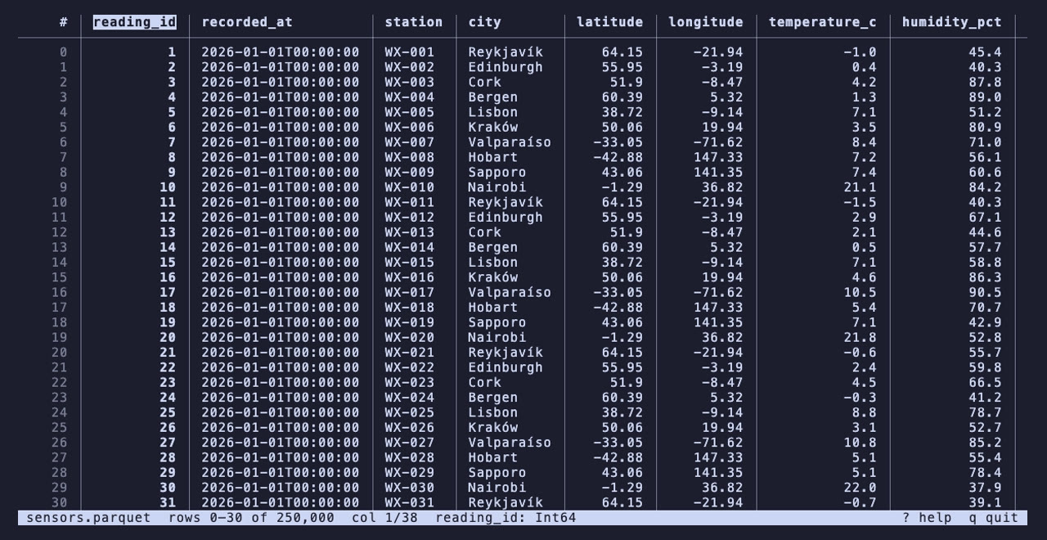Select temperature value 22.0 in WX-030 row

click(x=861, y=488)
